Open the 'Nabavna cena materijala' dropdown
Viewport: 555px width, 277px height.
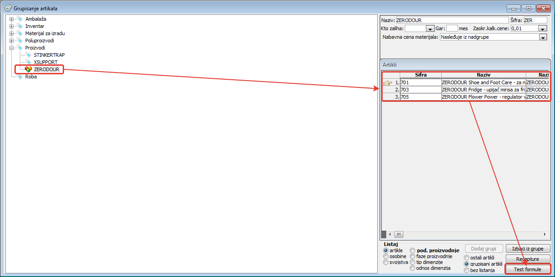point(543,37)
